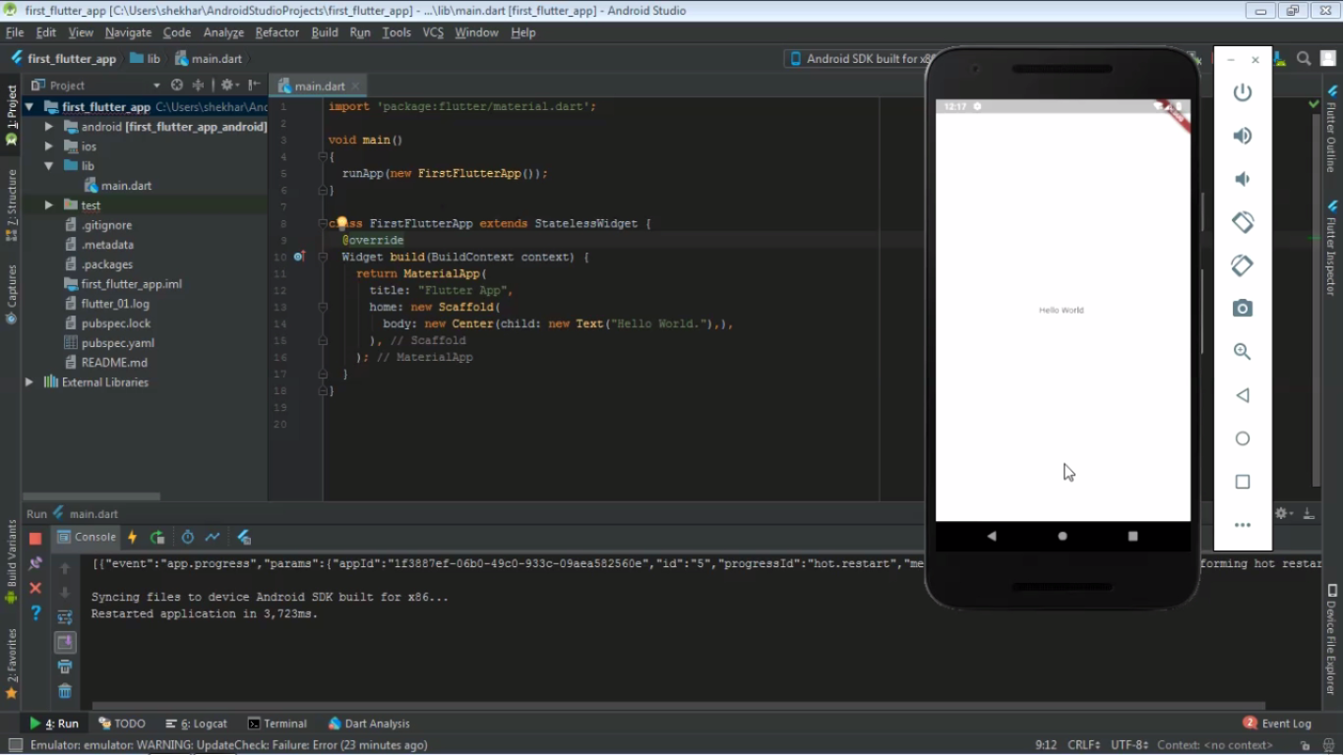The width and height of the screenshot is (1344, 755).
Task: Clear the console using the trash icon
Action: tap(65, 691)
